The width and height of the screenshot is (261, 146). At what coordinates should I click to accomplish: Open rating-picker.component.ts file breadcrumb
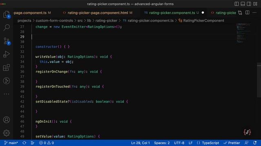click(148, 21)
